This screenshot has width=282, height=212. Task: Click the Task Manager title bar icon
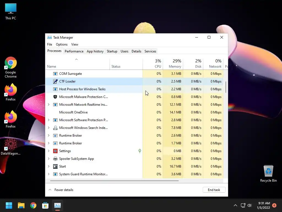50,38
